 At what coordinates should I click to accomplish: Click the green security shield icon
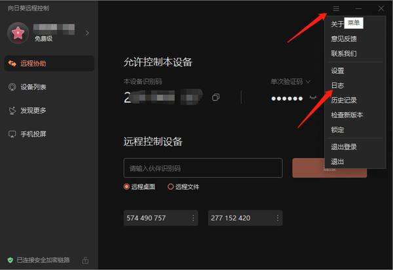pyautogui.click(x=10, y=260)
